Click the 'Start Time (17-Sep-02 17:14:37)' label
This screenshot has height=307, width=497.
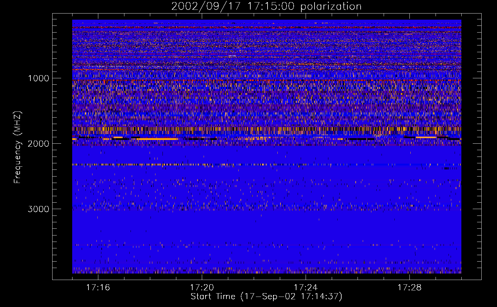coord(266,297)
